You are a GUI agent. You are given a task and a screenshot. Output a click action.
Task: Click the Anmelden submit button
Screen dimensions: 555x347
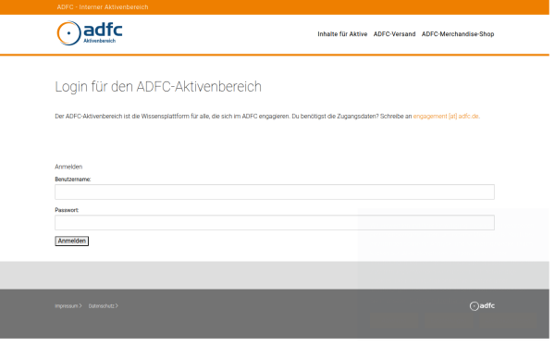72,242
